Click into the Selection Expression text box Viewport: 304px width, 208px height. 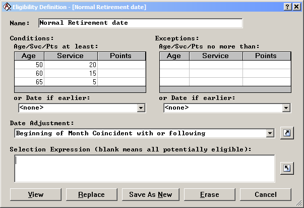[144, 168]
